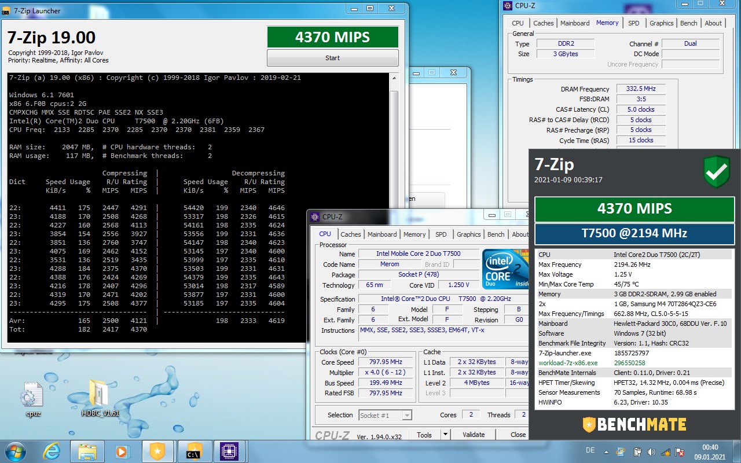
Task: Click the green 4370 MIPS score in 7-Zip Launcher
Action: click(x=333, y=37)
